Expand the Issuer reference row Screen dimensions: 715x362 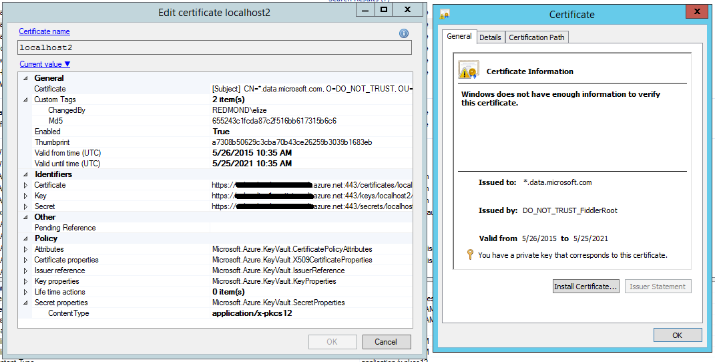coord(25,270)
